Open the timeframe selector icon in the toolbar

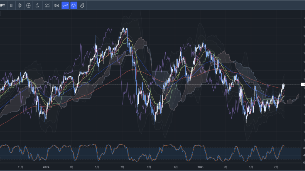(11, 5)
